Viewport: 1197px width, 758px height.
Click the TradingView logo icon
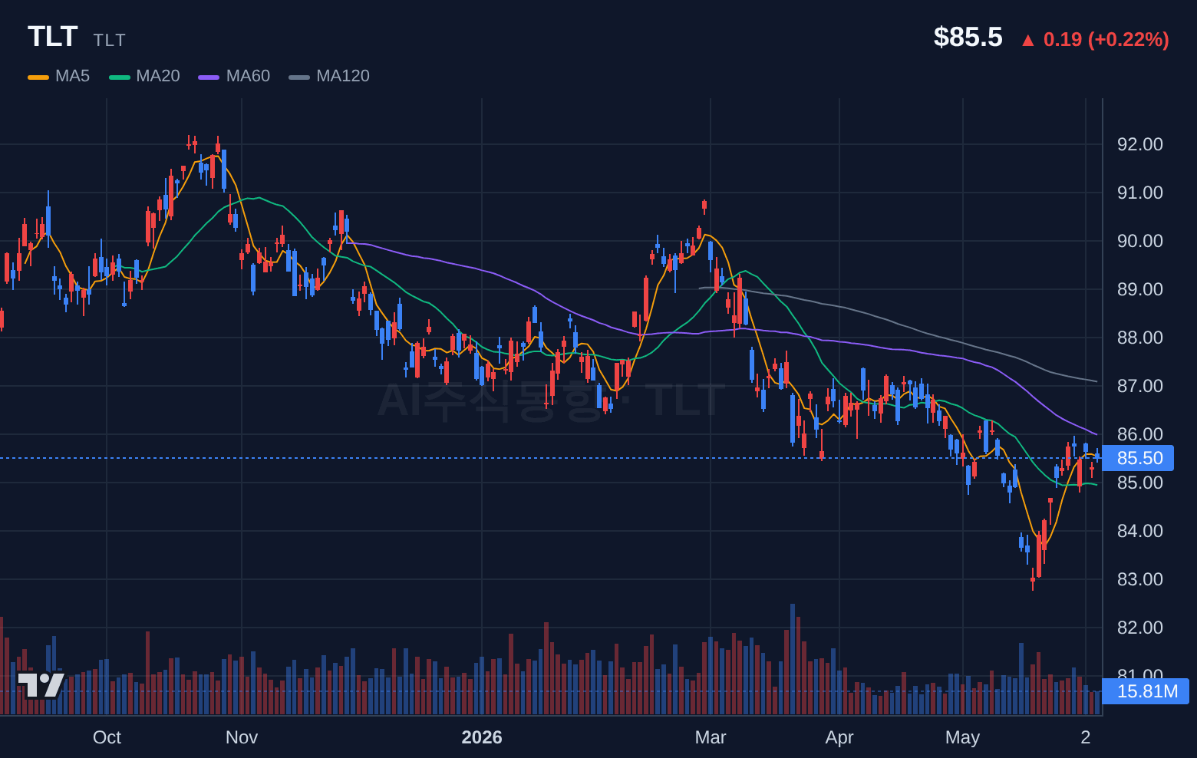(x=41, y=684)
